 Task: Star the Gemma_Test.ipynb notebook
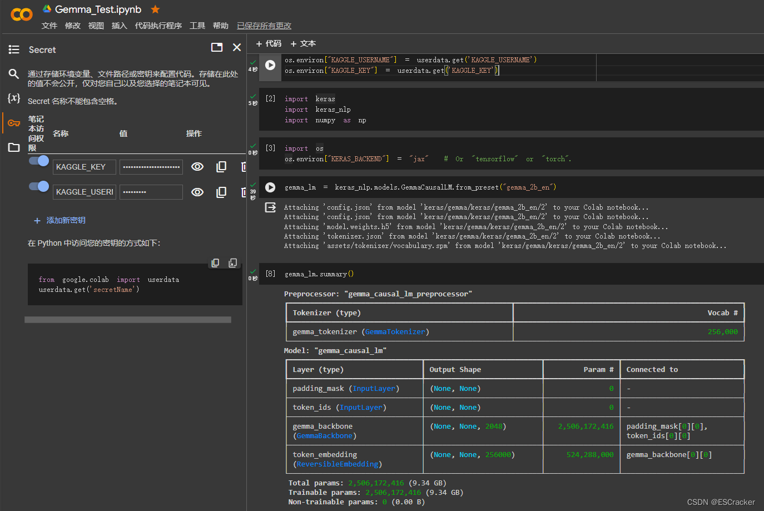156,9
